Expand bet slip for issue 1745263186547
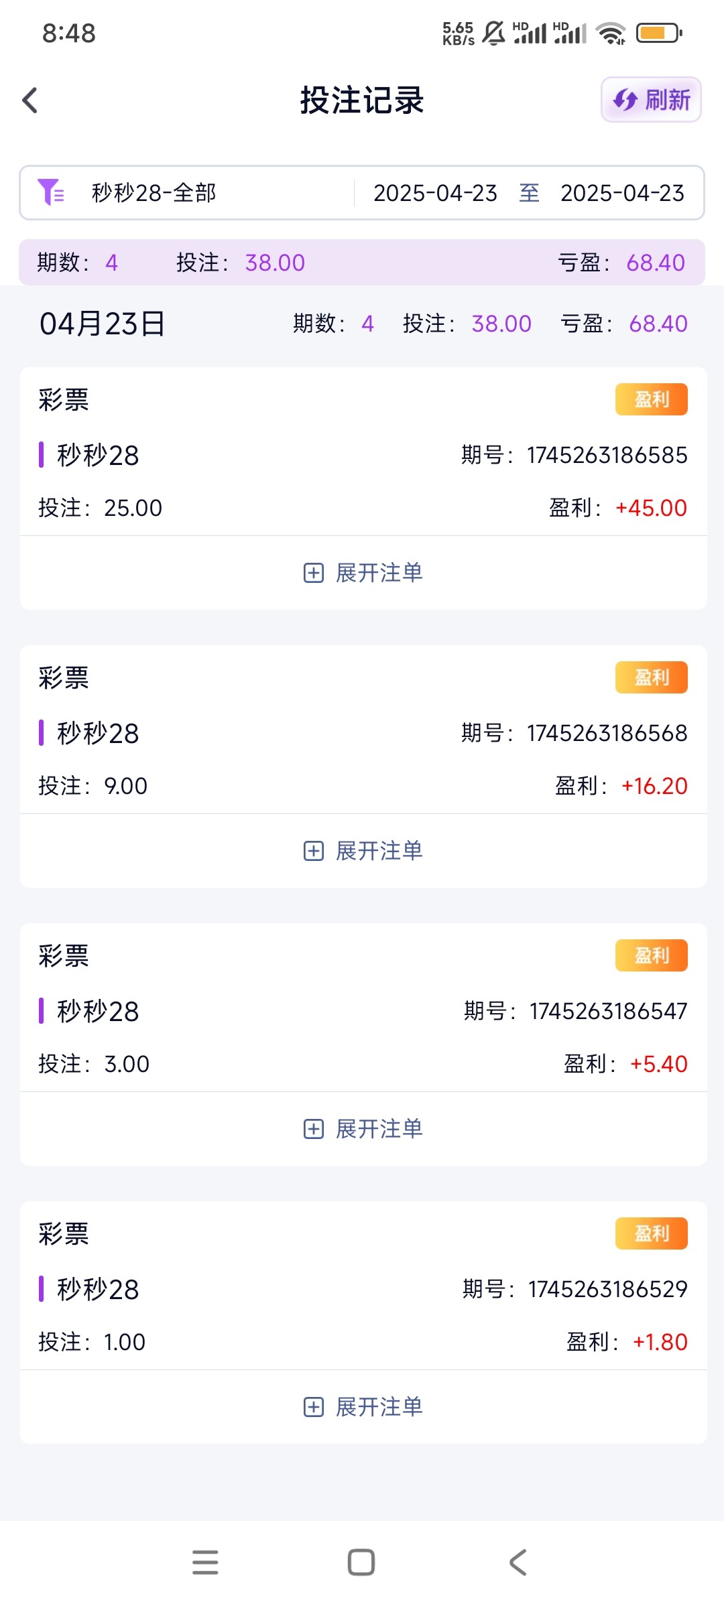Image resolution: width=724 pixels, height=1608 pixels. point(363,1129)
